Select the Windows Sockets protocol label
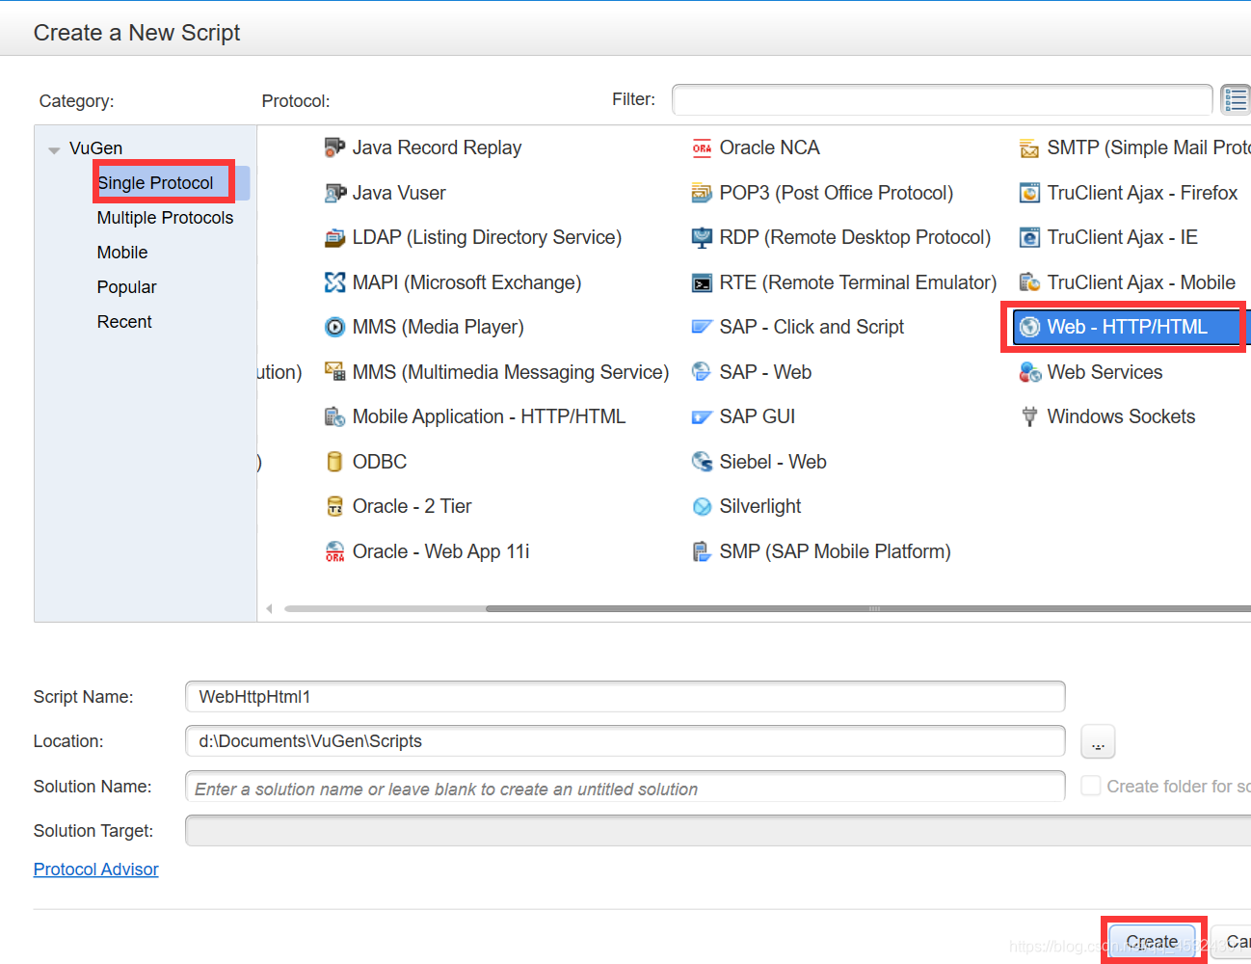The image size is (1251, 964). pos(1121,416)
